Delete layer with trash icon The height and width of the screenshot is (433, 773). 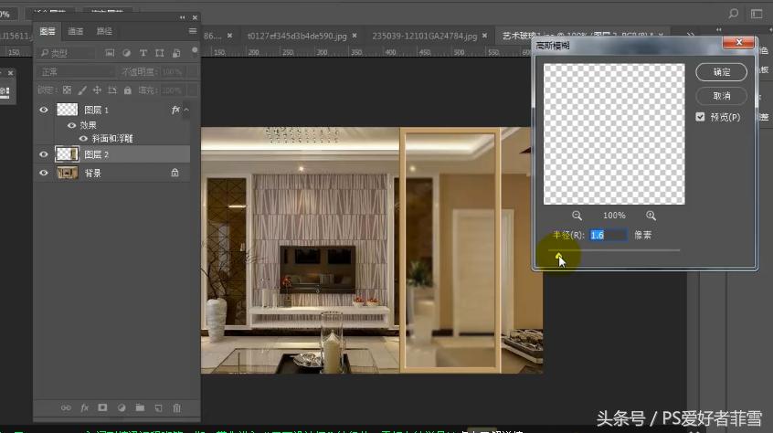coord(177,407)
